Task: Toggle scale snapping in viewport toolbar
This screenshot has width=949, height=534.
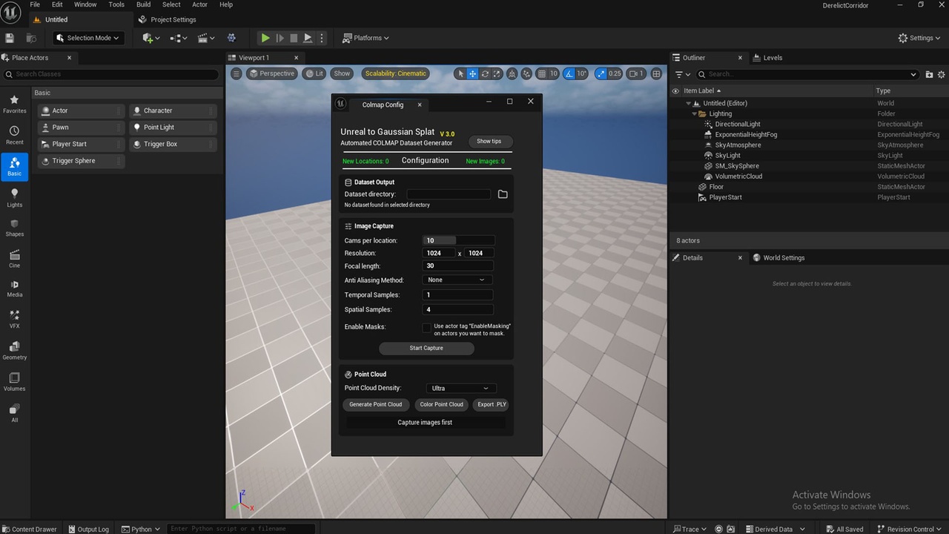Action: pyautogui.click(x=601, y=73)
